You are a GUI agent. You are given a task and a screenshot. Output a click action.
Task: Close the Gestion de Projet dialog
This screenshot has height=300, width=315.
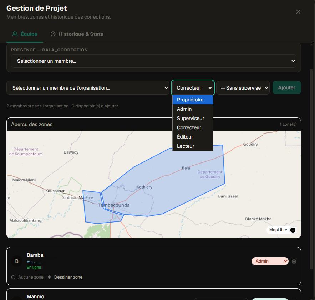coord(298,12)
